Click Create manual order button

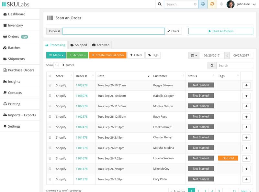tap(108, 55)
